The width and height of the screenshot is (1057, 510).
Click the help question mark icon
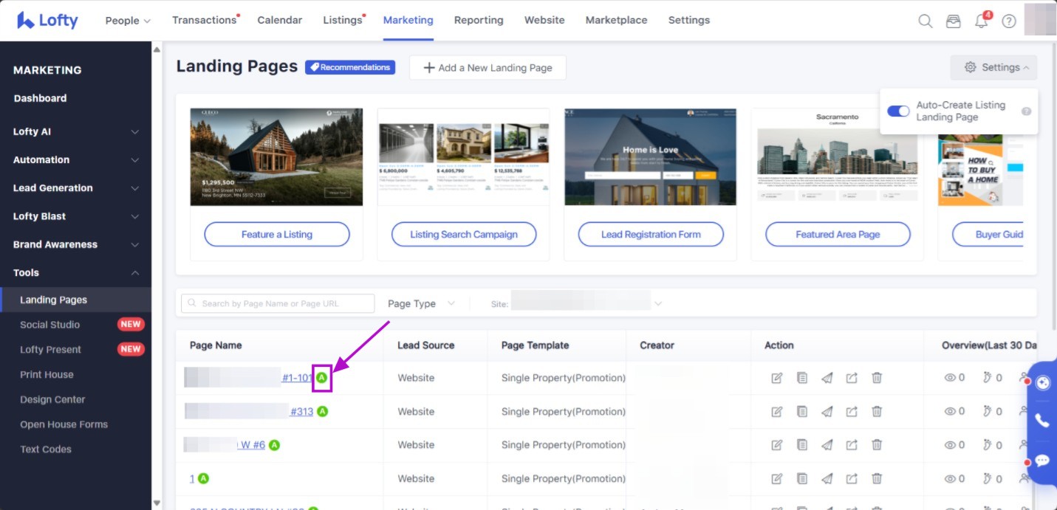pyautogui.click(x=1009, y=21)
